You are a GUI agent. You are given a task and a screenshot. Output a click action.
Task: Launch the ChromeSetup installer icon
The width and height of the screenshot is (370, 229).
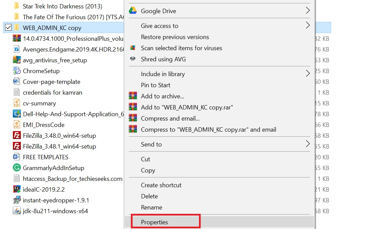point(17,71)
